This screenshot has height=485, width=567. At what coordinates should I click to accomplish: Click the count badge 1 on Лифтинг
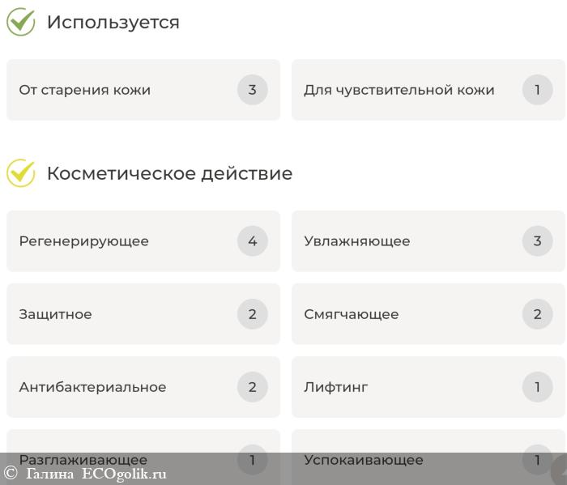537,387
